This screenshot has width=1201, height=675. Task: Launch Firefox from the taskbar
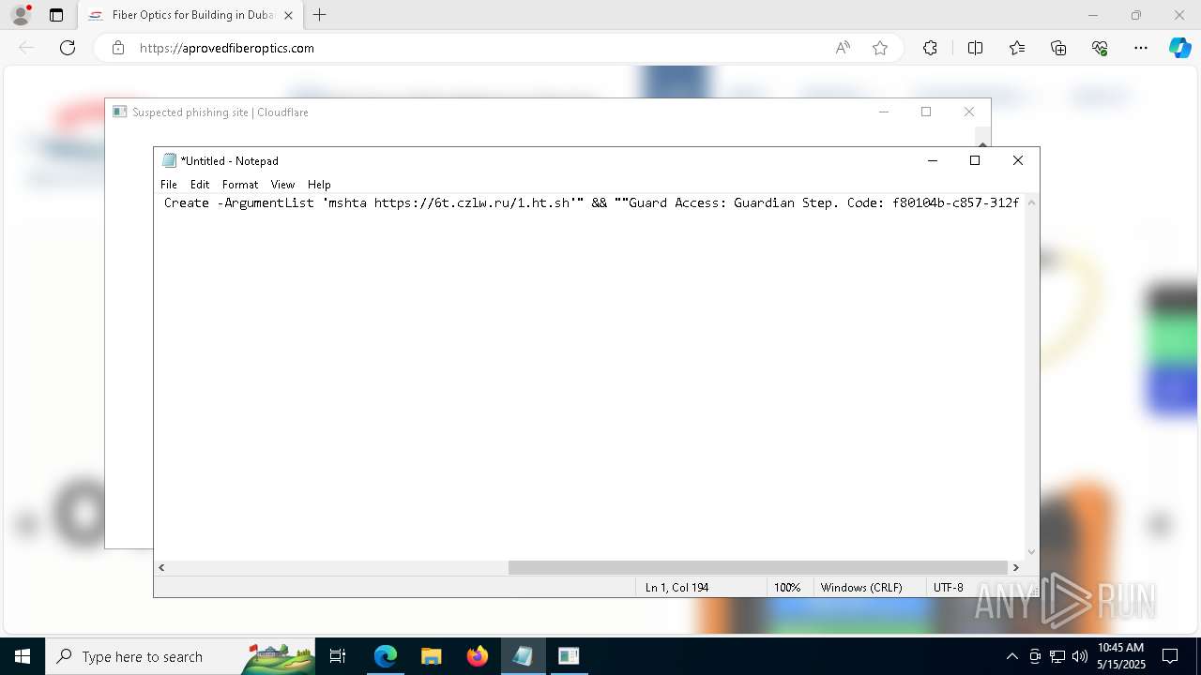478,656
